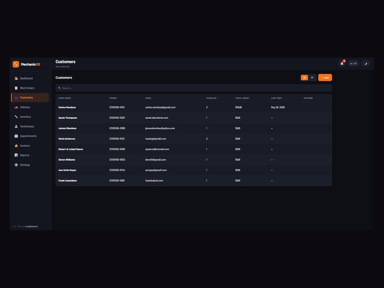This screenshot has height=288, width=384.
Task: Click Carlos Mendoza's total spent amount
Action: (x=238, y=107)
